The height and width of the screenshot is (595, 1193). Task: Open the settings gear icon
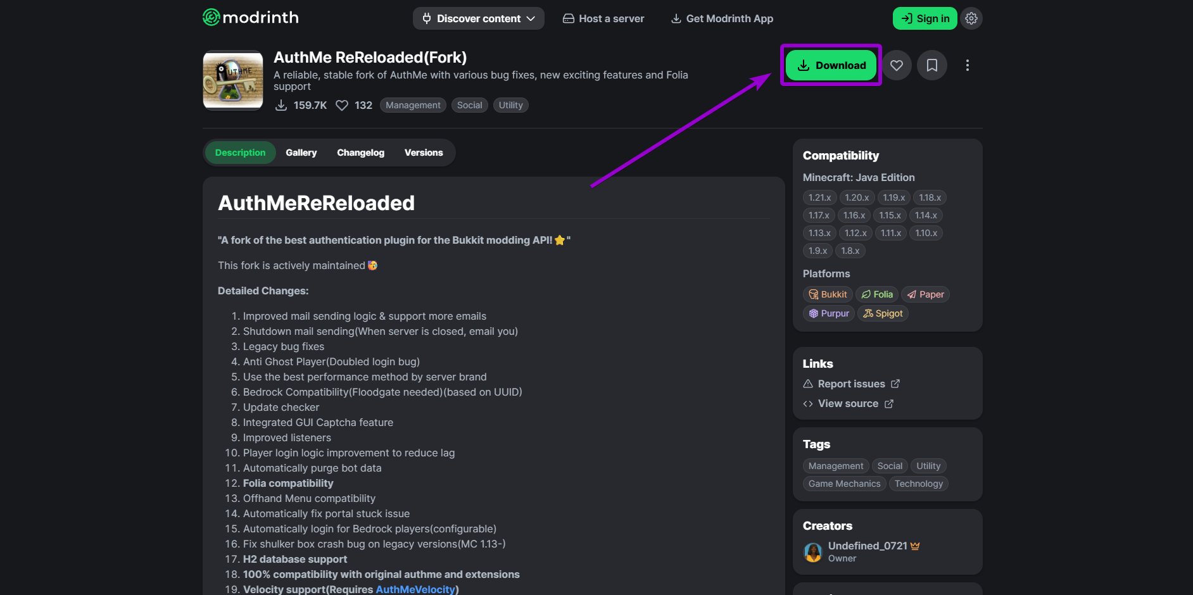971,18
